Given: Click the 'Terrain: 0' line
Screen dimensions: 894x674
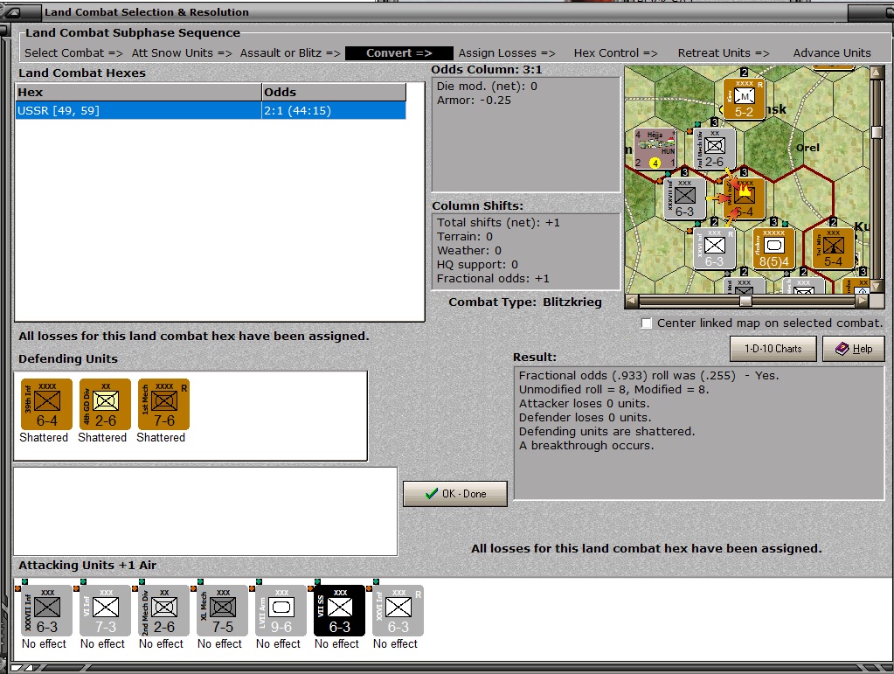Looking at the screenshot, I should click(465, 237).
